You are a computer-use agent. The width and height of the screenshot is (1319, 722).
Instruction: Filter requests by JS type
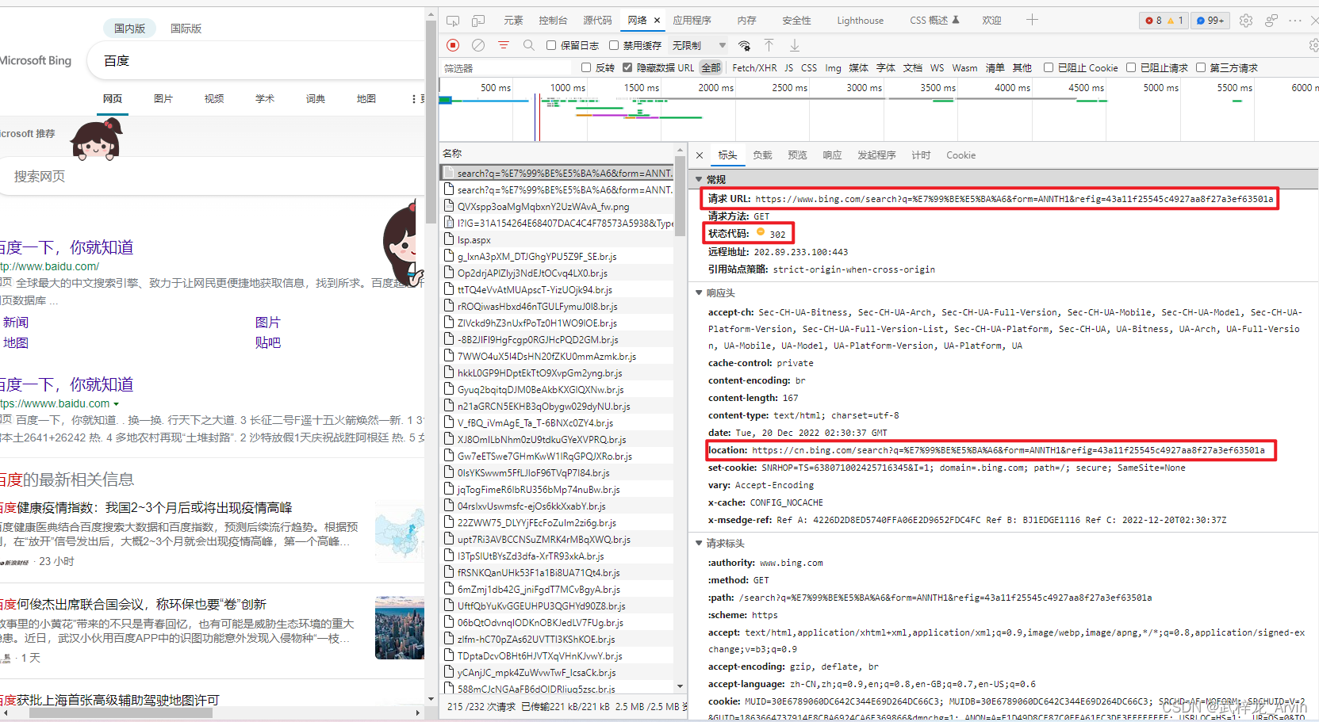tap(788, 68)
